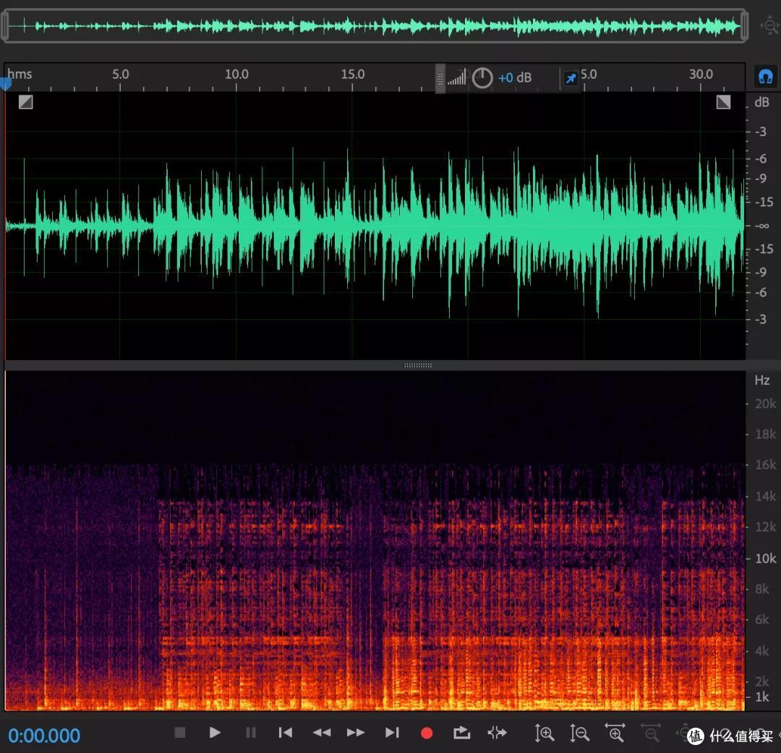
Task: Click the Fast Forward button
Action: point(356,733)
